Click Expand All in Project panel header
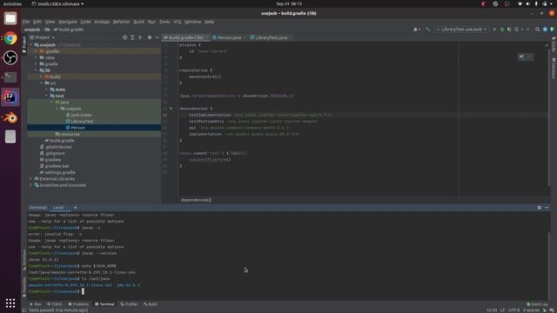The image size is (557, 313). pyautogui.click(x=132, y=37)
